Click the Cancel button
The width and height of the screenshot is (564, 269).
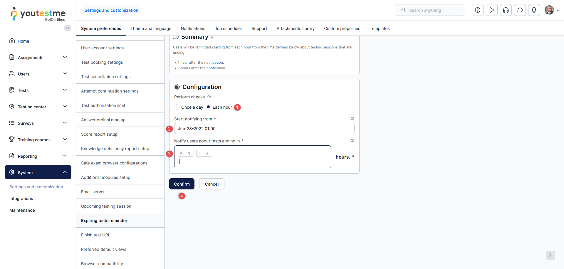pyautogui.click(x=211, y=184)
